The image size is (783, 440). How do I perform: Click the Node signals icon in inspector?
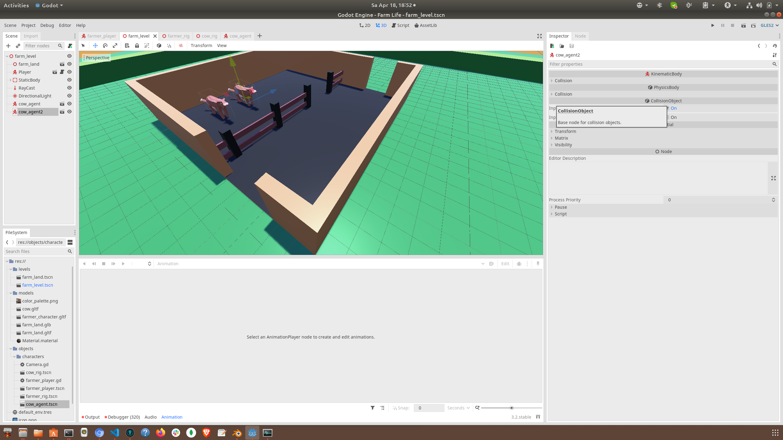pyautogui.click(x=580, y=36)
